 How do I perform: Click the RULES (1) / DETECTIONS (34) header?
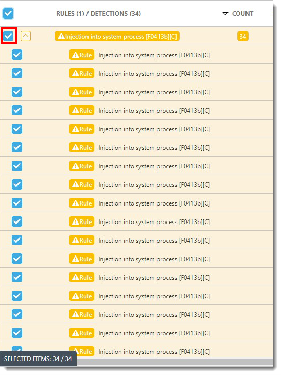click(x=98, y=13)
